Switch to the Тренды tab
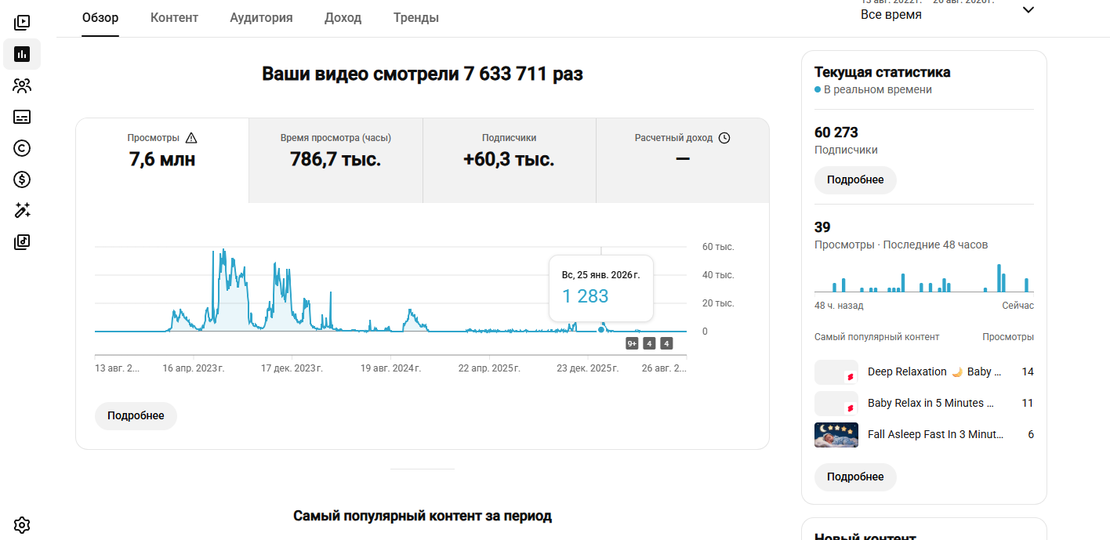 (416, 17)
